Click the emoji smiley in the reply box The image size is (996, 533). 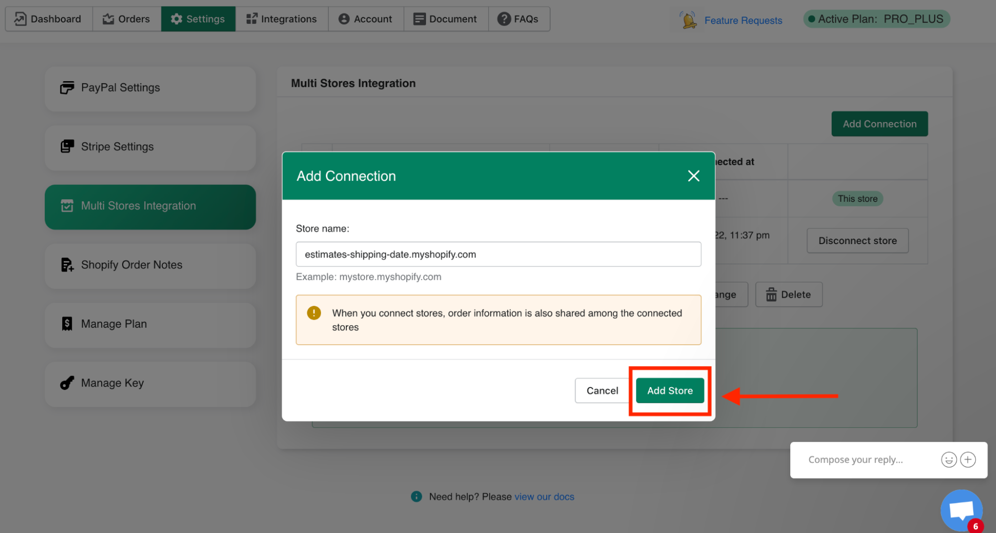tap(949, 459)
